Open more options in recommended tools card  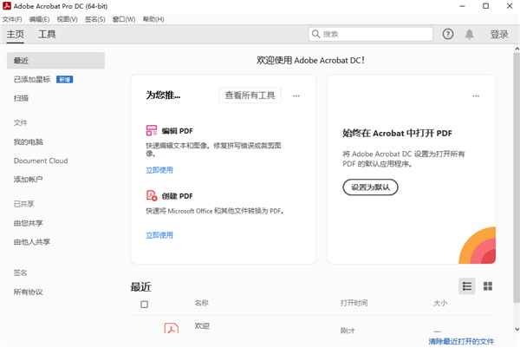(296, 95)
